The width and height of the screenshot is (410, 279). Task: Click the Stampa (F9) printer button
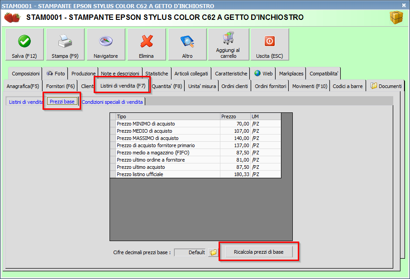(x=65, y=45)
